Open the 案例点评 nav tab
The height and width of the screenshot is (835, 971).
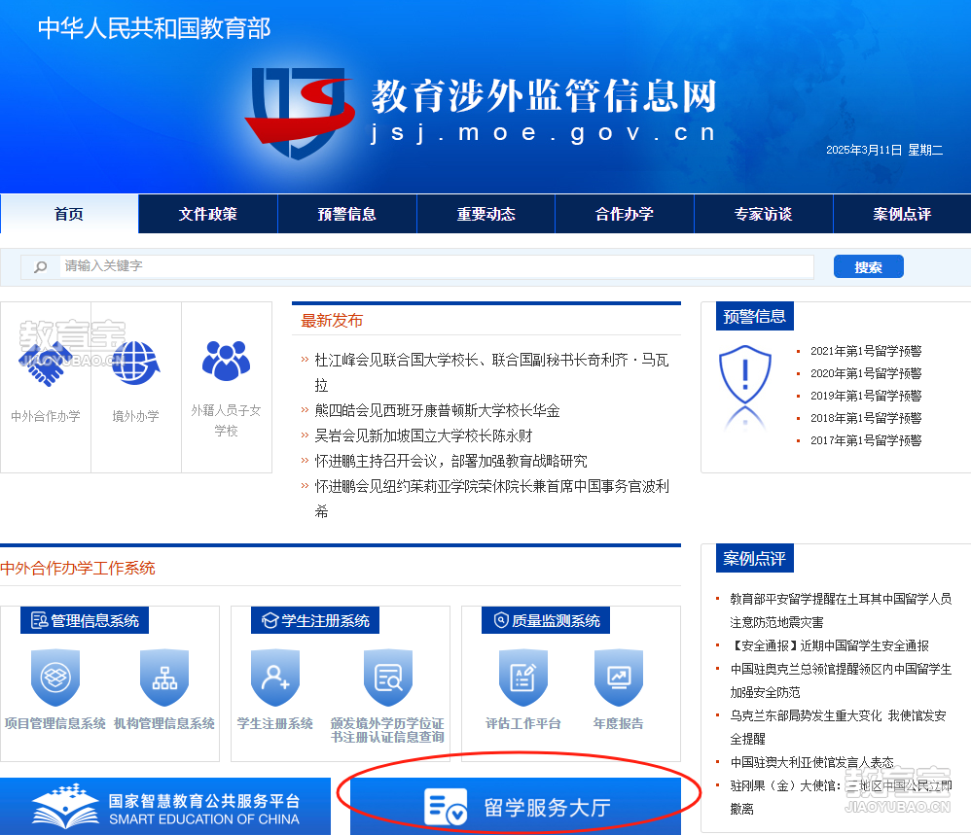pos(902,214)
